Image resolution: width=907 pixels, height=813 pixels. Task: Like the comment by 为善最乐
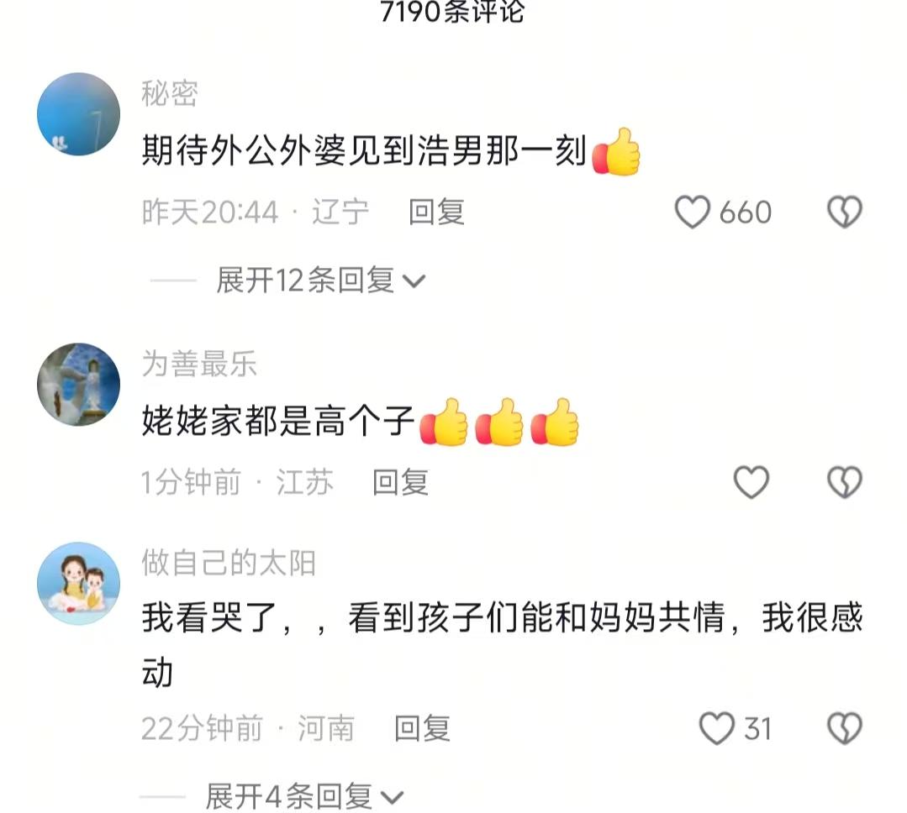tap(751, 482)
